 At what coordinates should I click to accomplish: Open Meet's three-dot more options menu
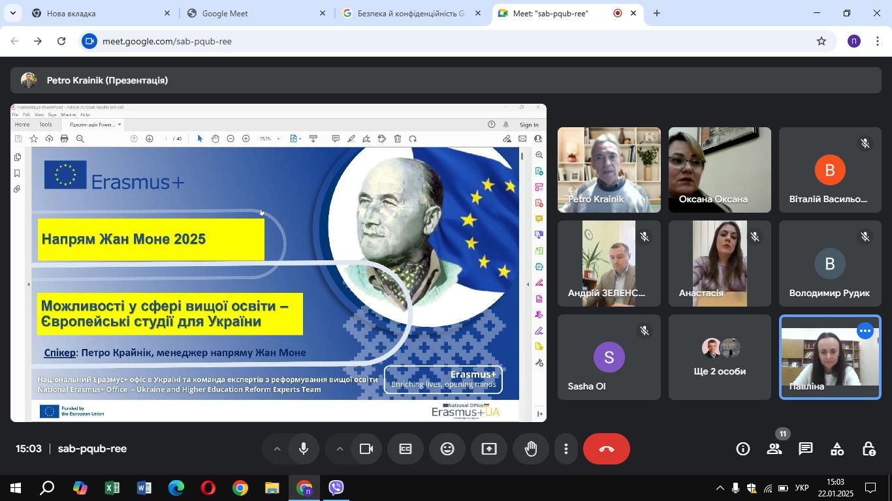pyautogui.click(x=566, y=449)
